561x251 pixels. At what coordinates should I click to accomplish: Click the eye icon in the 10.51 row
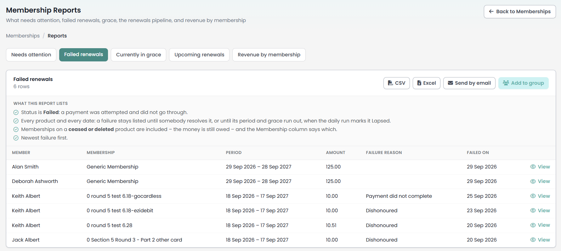point(533,225)
